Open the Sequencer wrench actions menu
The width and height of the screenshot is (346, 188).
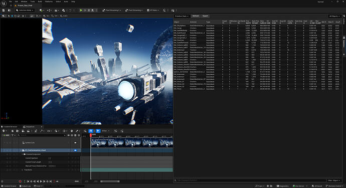(42, 131)
